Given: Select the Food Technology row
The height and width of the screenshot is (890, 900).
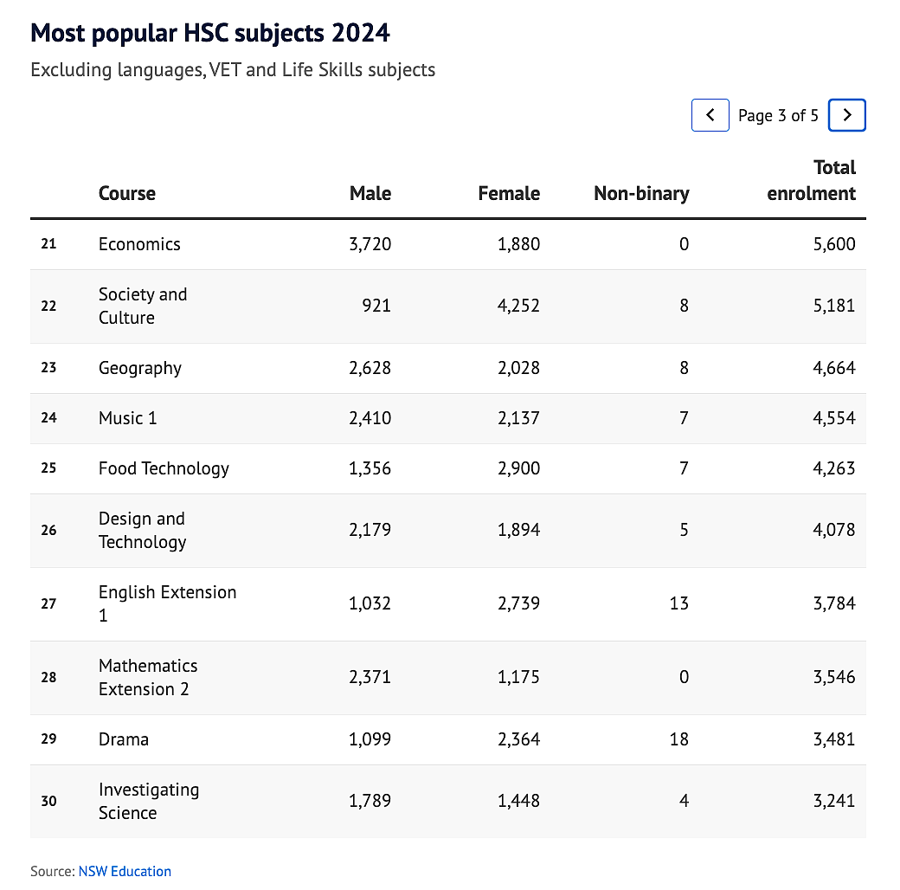Looking at the screenshot, I should [x=447, y=468].
